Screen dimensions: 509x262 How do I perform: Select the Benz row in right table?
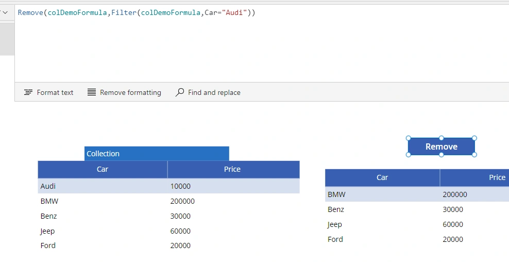[x=417, y=209]
